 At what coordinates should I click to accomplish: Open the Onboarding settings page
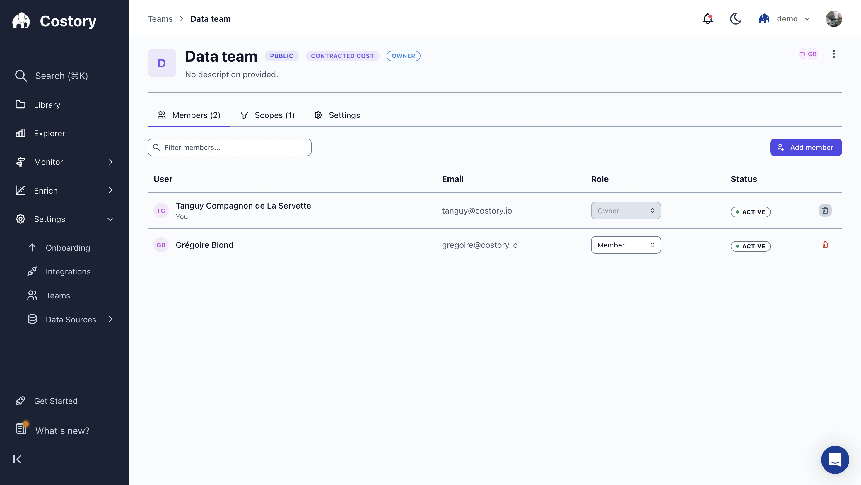(68, 248)
